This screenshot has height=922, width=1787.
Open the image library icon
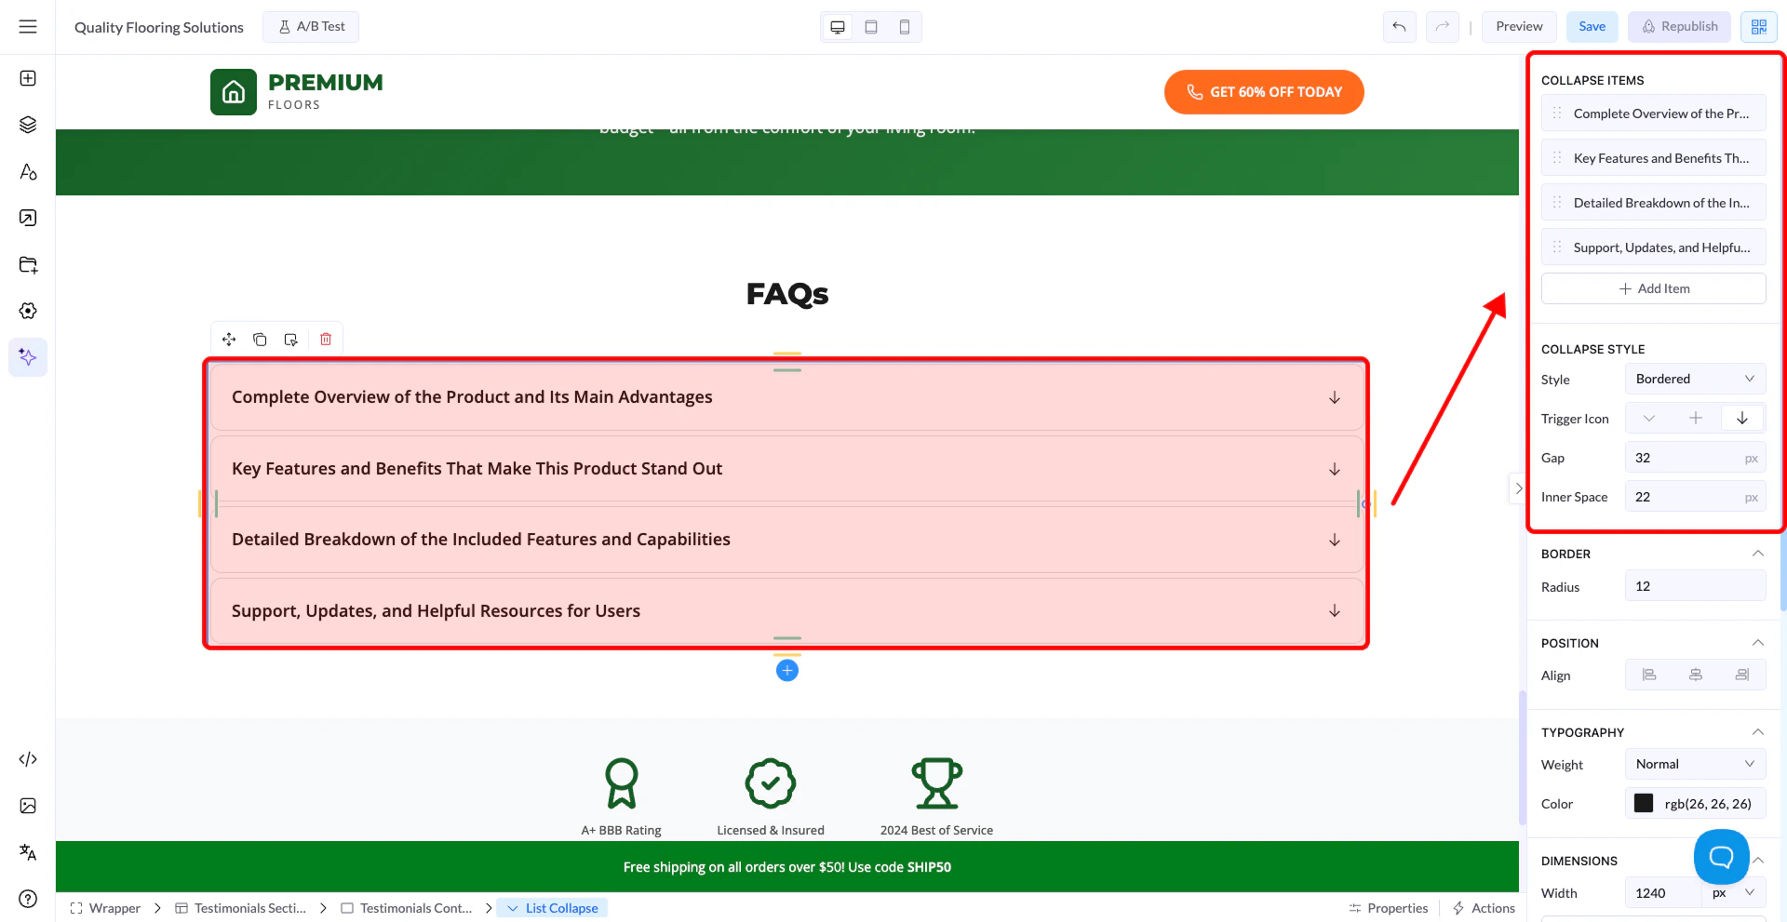click(x=28, y=806)
